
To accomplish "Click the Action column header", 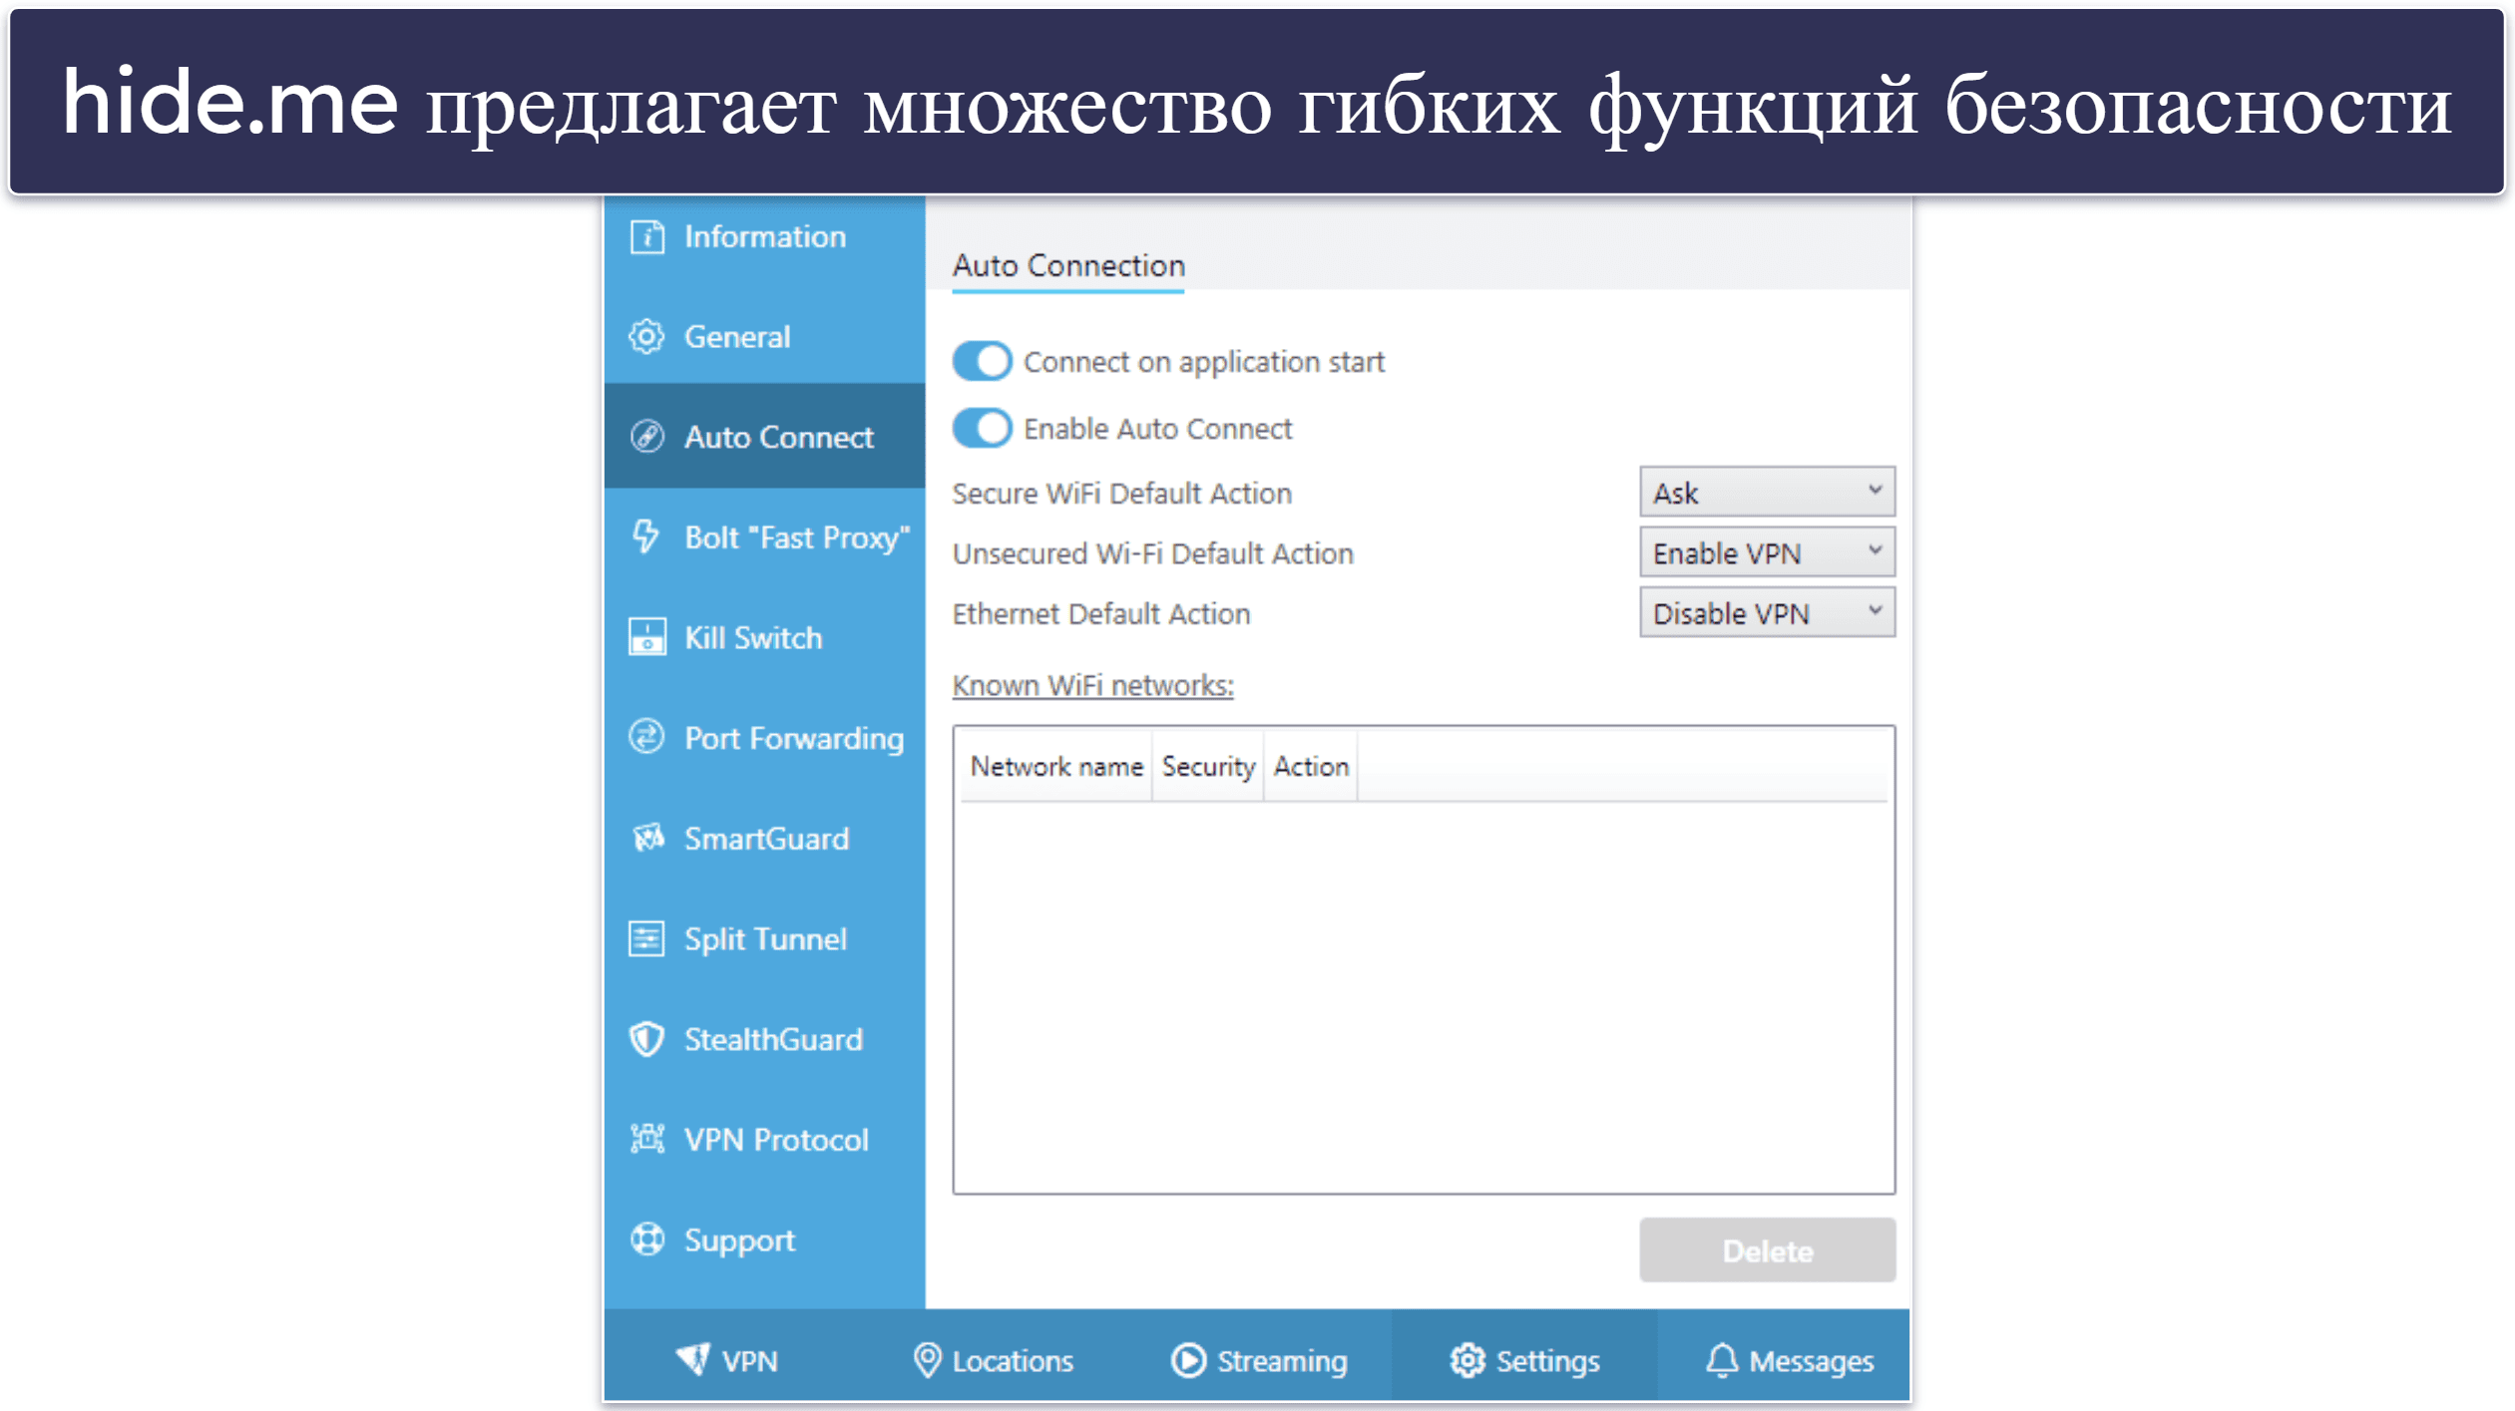I will coord(1311,766).
